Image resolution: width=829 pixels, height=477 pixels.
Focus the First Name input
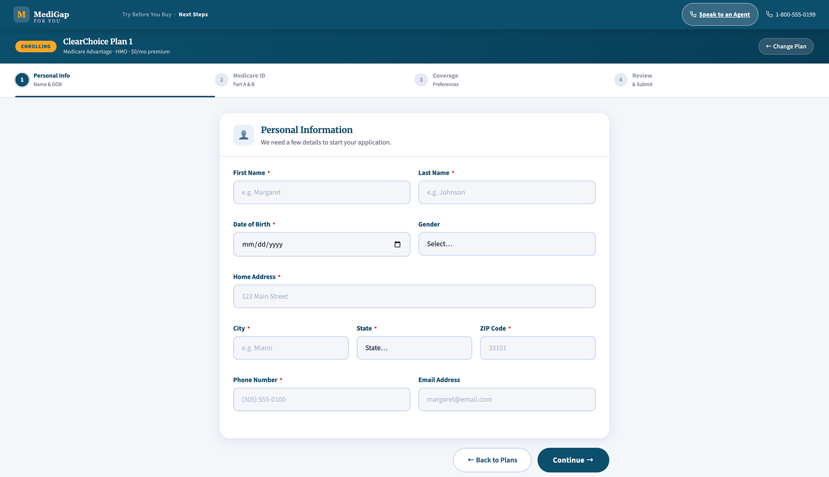pyautogui.click(x=321, y=192)
